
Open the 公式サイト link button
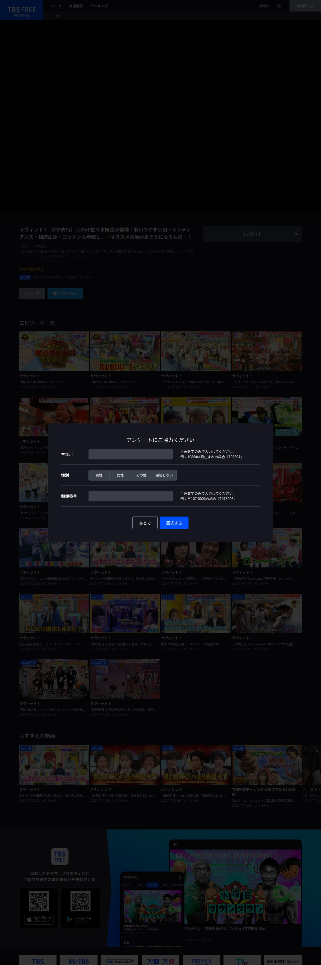(x=252, y=234)
